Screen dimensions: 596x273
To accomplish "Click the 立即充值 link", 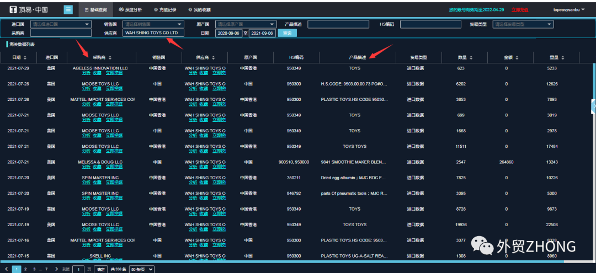I will tap(520, 9).
